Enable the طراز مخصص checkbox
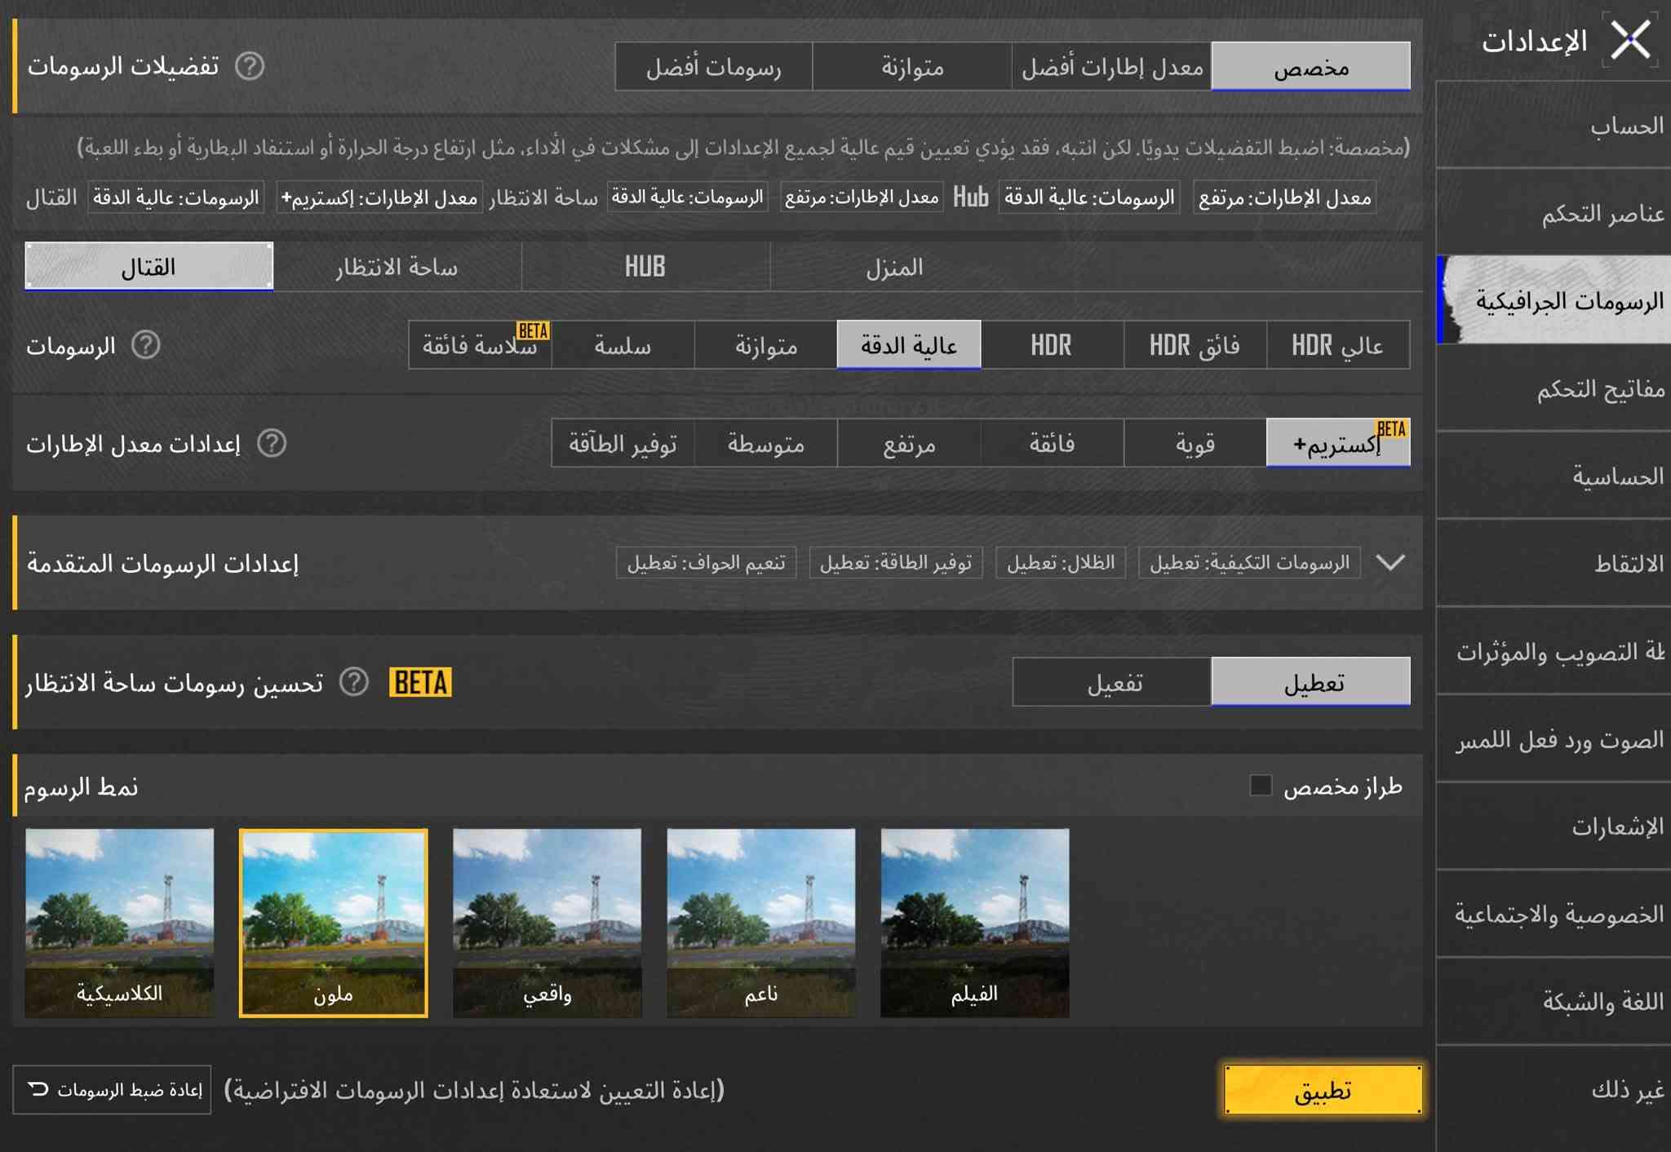Screen dimensions: 1671x1152 (x=1261, y=786)
